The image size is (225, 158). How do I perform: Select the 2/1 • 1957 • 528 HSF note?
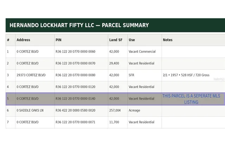pos(186,75)
